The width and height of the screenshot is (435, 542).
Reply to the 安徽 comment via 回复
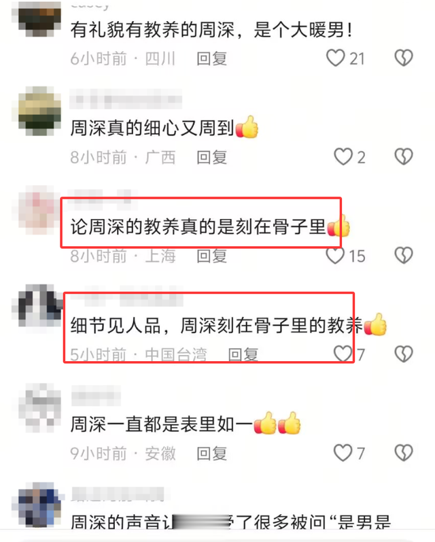212,454
